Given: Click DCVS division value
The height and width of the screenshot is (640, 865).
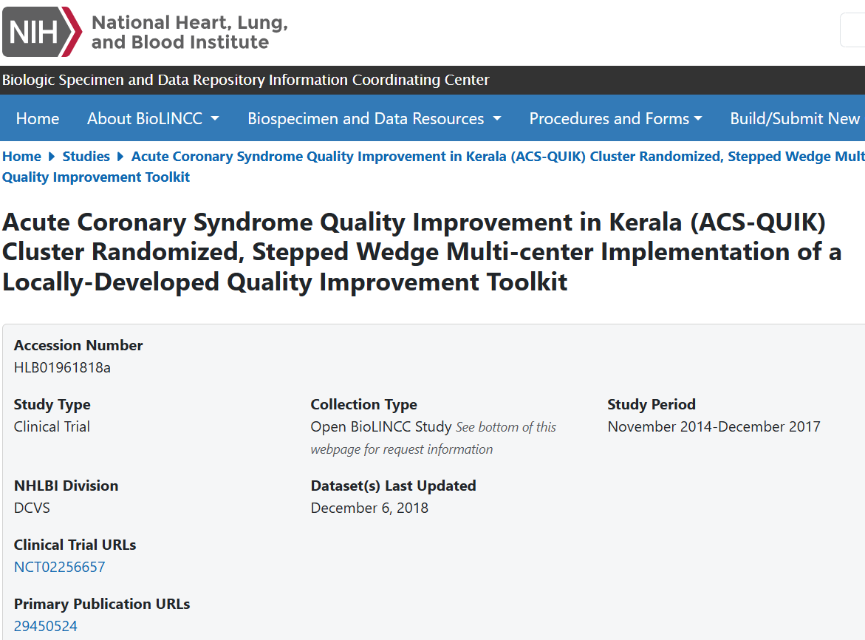Looking at the screenshot, I should click(32, 508).
